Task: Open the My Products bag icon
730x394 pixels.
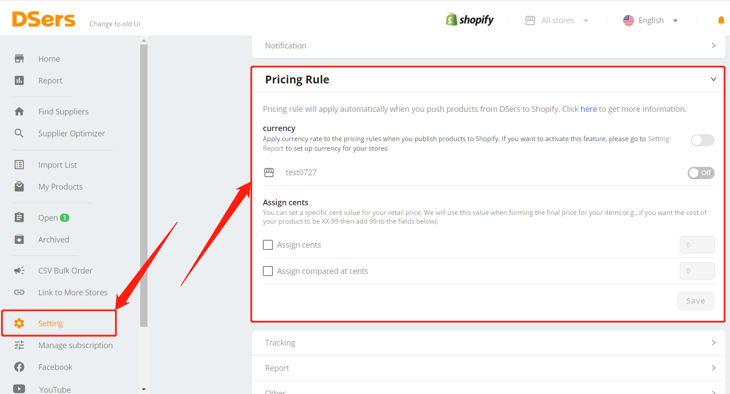Action: (x=19, y=187)
